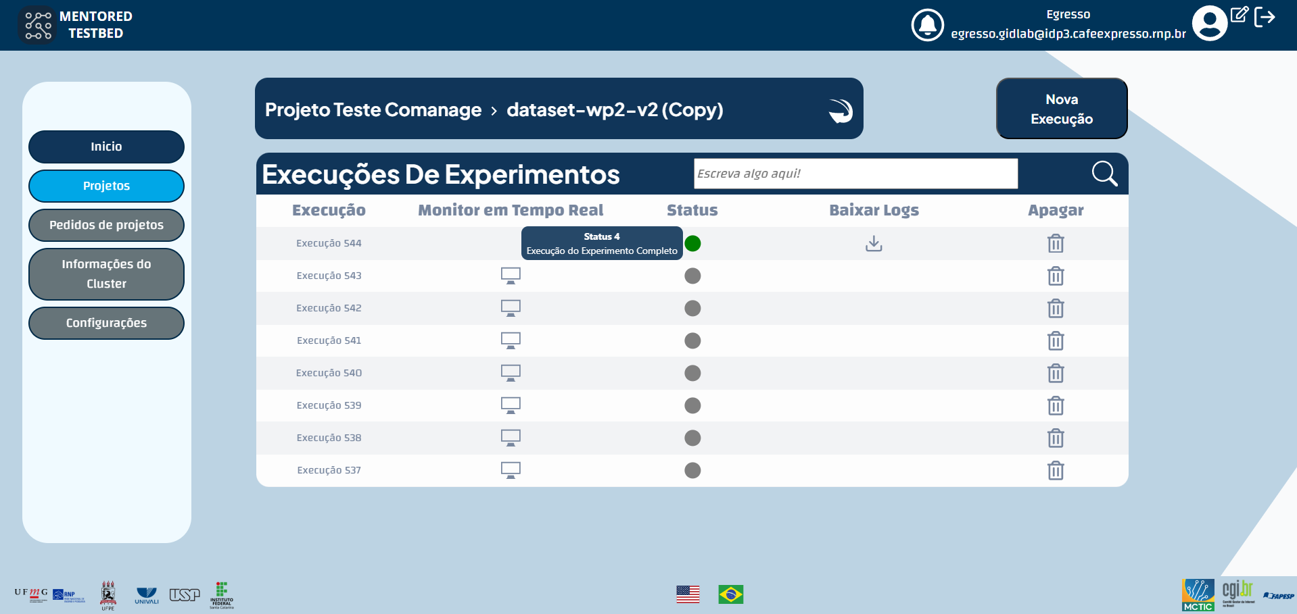The image size is (1297, 614).
Task: Select the Brazilian flag language option
Action: click(731, 594)
